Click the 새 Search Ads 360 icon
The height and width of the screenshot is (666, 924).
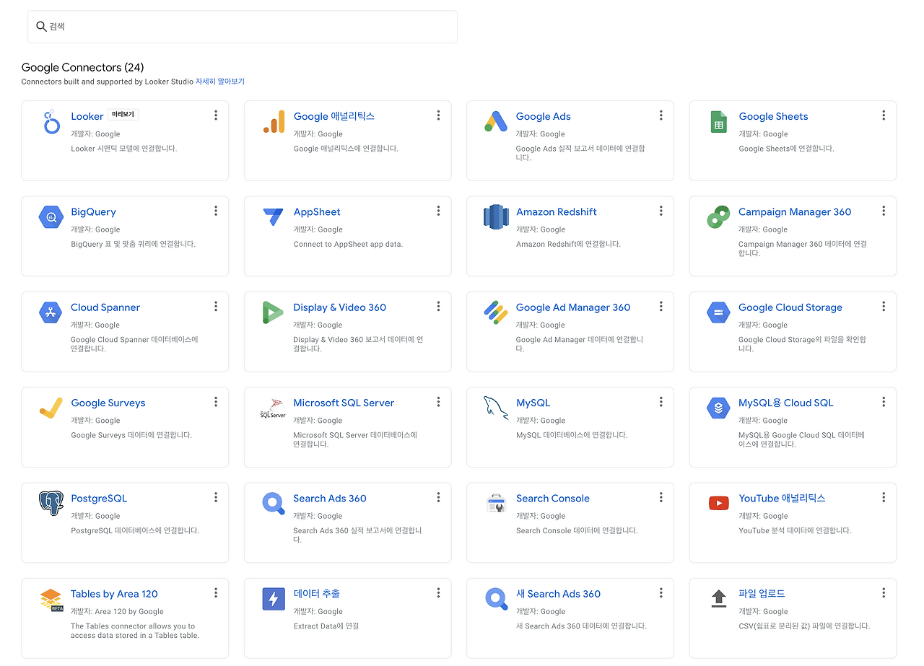pos(496,599)
